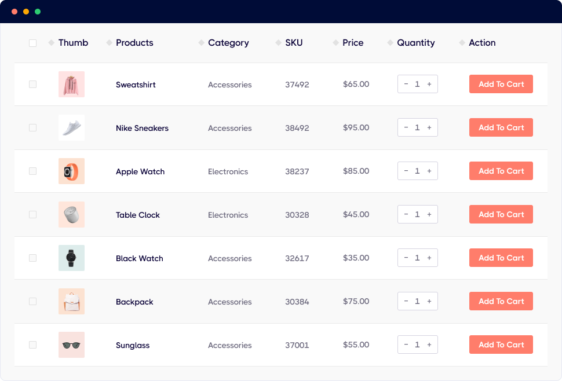
Task: Sort the table by Quantity column header
Action: (415, 43)
